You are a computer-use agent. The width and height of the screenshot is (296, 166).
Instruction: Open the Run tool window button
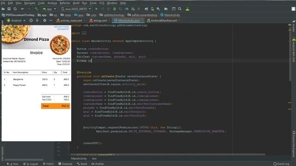pos(13,164)
